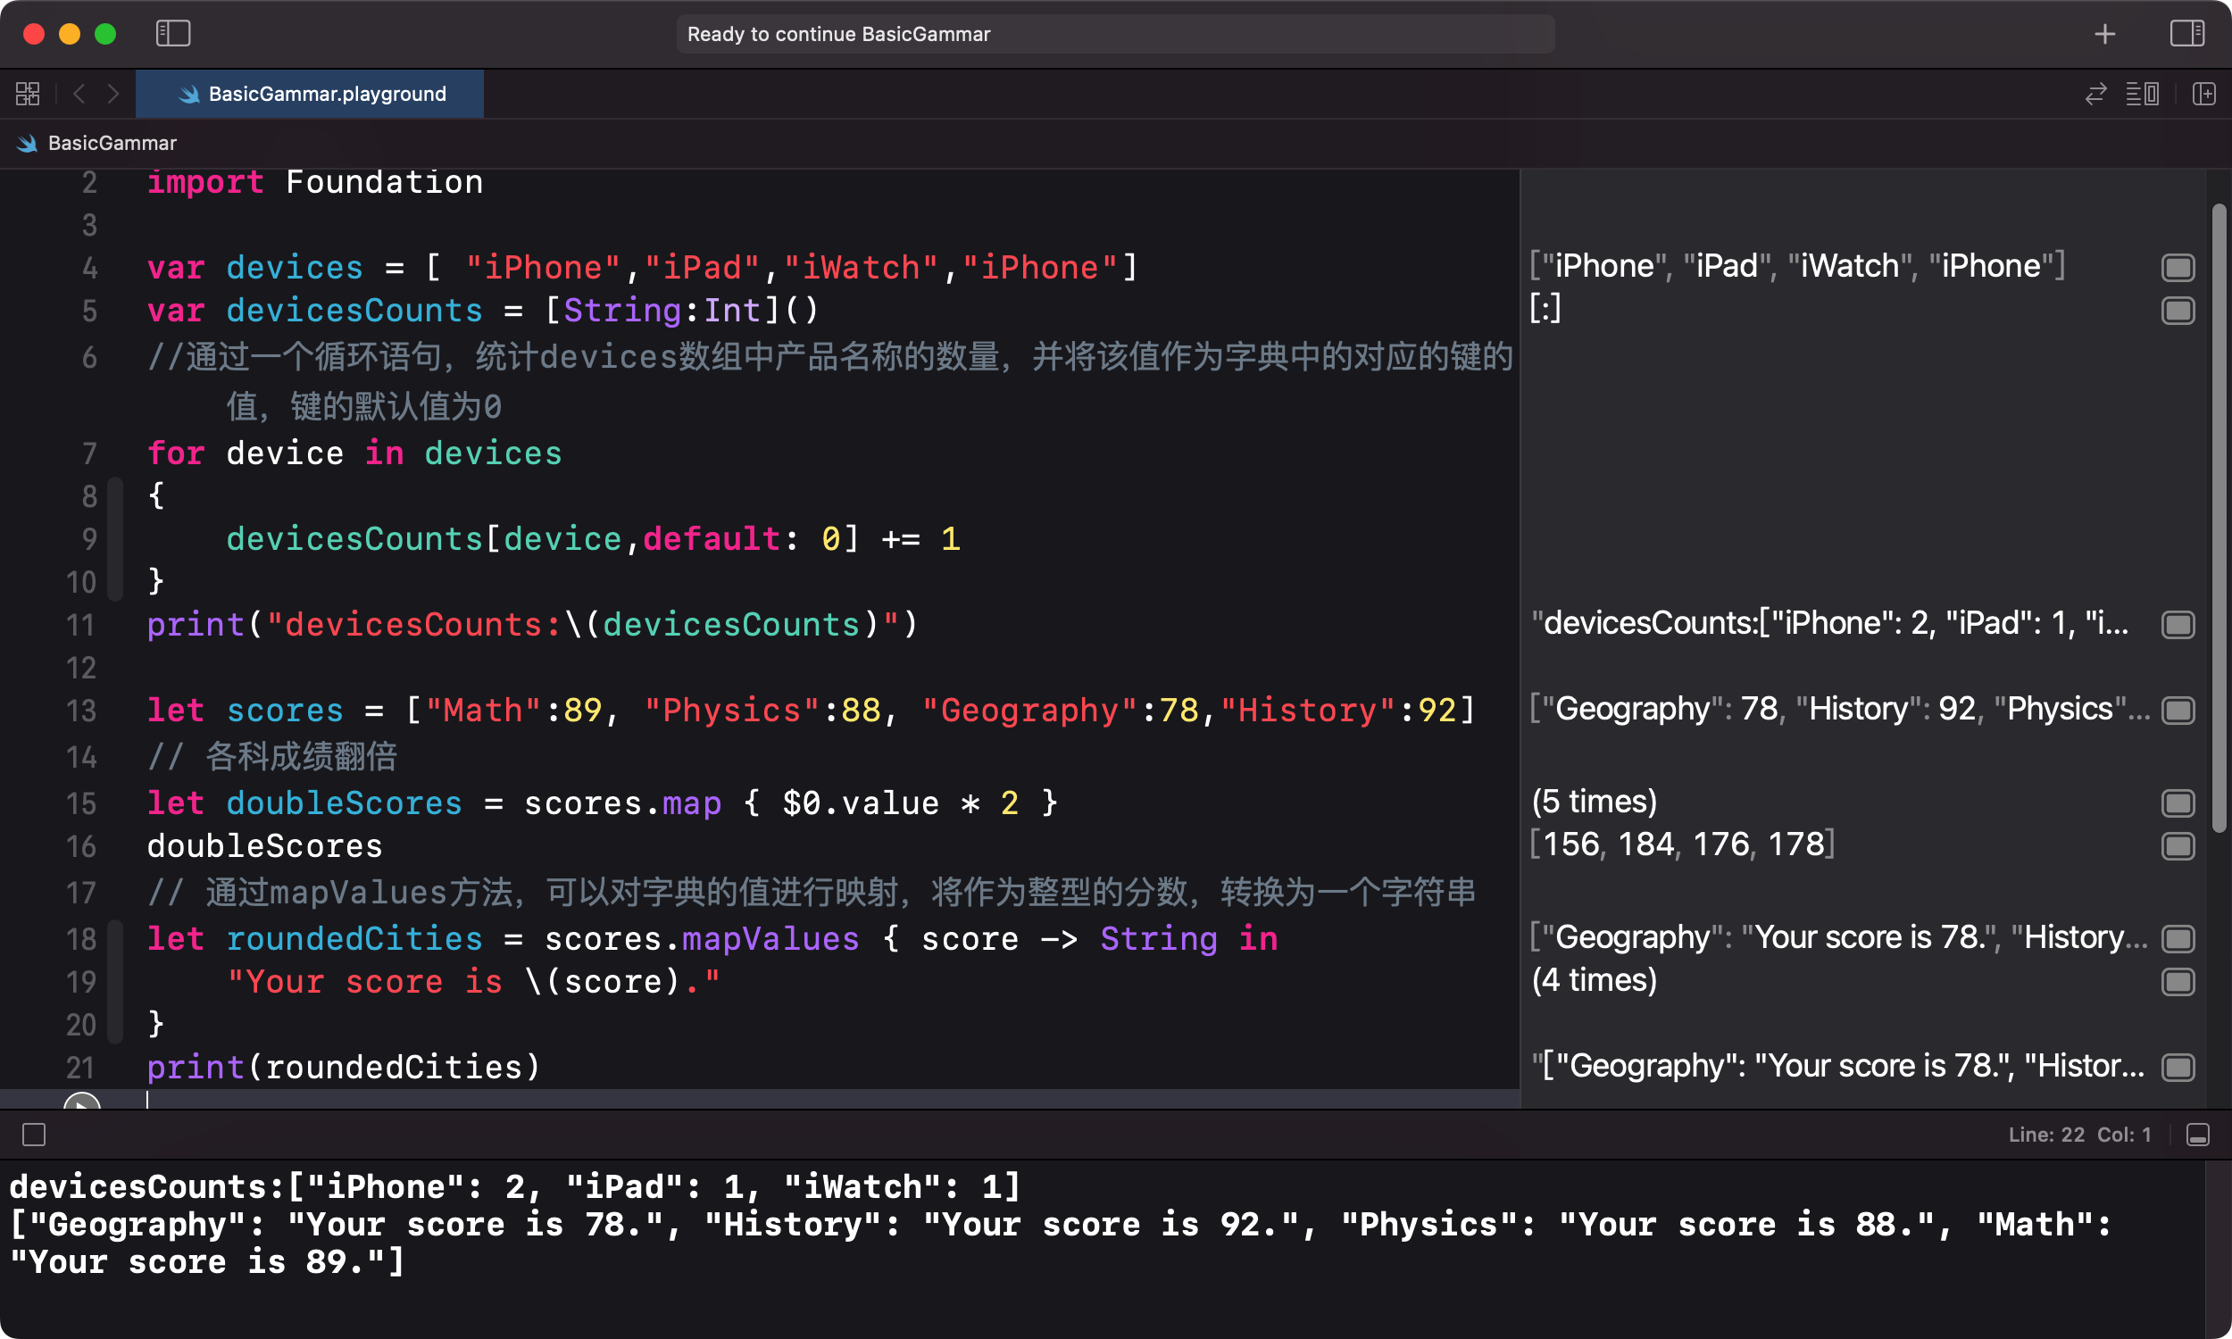Show result for scores dictionary
Viewport: 2232px width, 1339px height.
[2178, 710]
